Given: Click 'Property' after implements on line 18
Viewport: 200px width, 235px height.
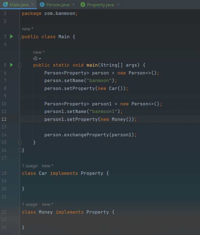Looking at the screenshot, I should point(92,173).
